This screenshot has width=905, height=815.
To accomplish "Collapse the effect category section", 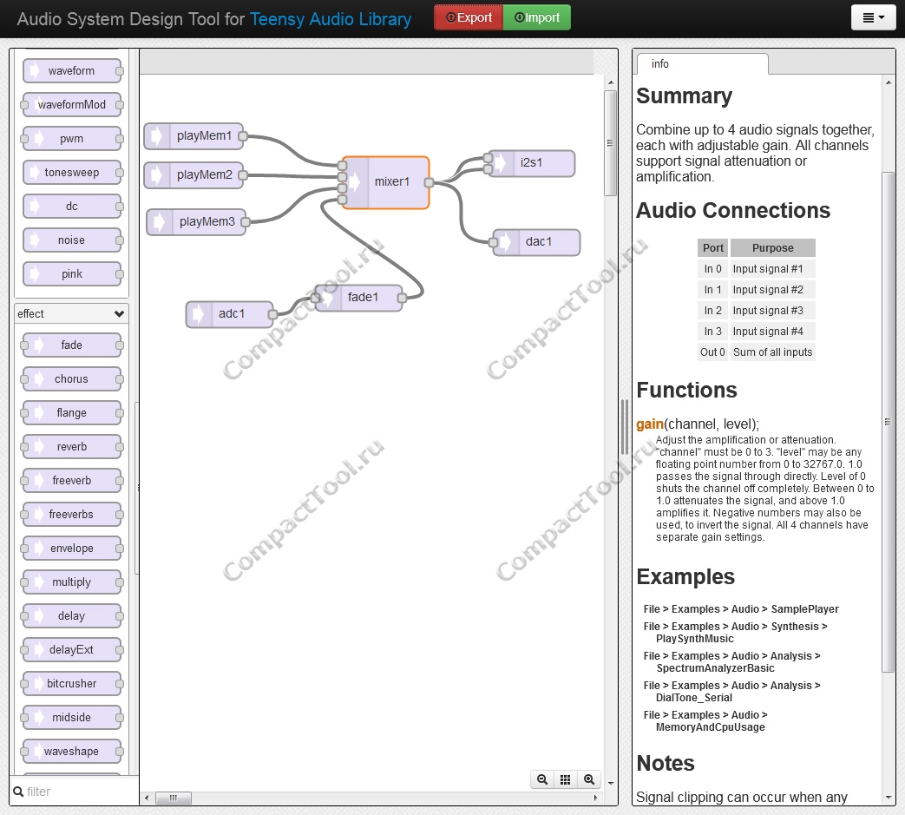I will (71, 313).
